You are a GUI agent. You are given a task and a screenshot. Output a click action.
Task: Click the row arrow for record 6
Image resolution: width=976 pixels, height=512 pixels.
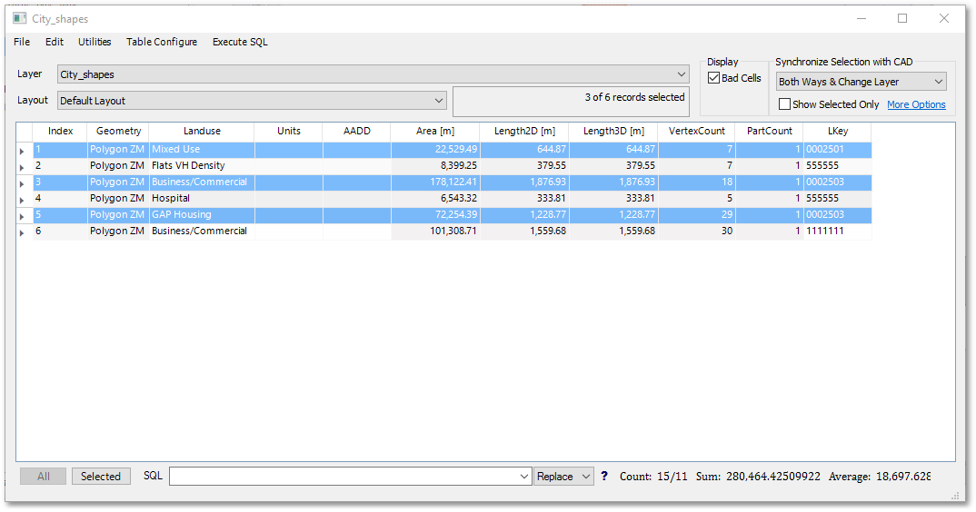coord(23,231)
